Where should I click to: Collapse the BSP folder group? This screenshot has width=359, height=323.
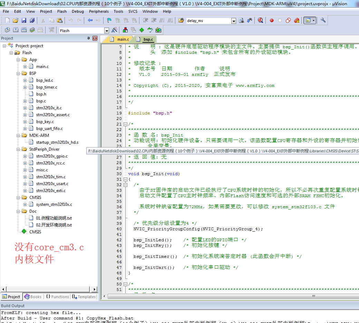pos(18,73)
